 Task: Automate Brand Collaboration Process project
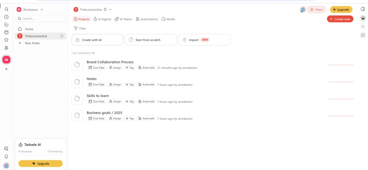coord(146,68)
